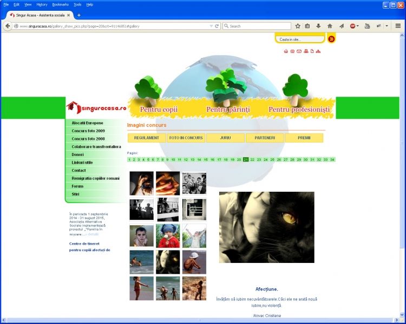406x324 pixels.
Task: Open the Firefox hamburger menu
Action: (398, 26)
